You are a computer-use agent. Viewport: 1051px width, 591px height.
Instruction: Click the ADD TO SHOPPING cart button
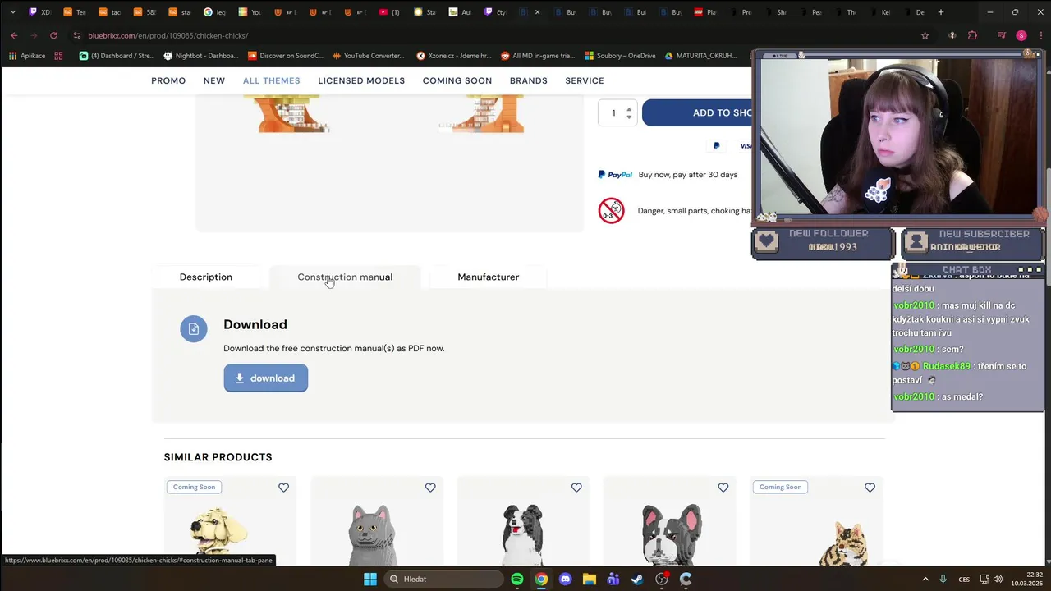click(697, 112)
